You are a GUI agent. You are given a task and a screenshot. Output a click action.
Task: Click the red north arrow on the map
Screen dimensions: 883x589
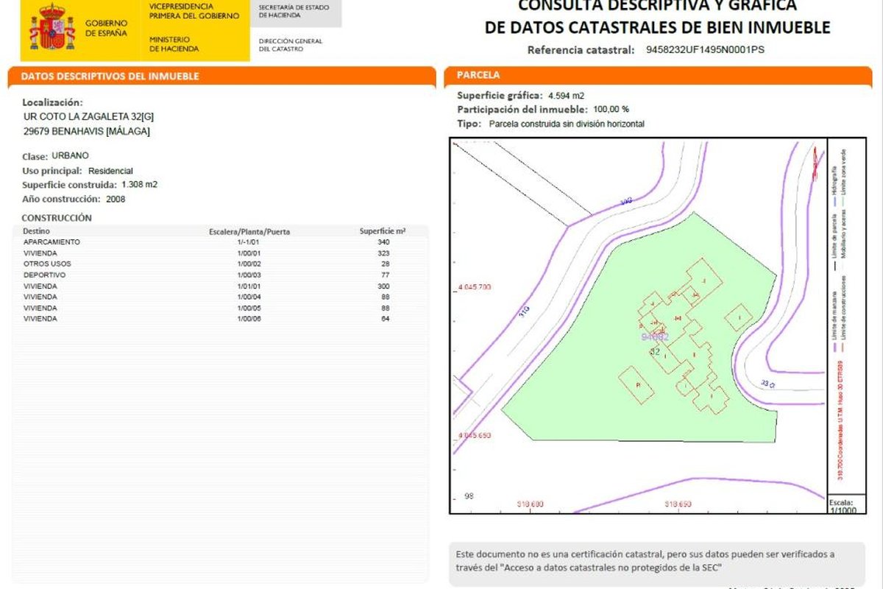pos(815,162)
